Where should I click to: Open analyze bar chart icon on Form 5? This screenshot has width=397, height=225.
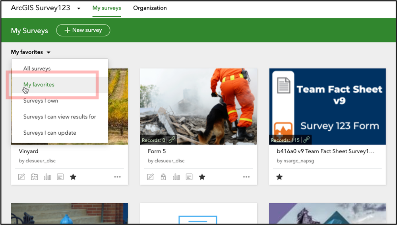tap(176, 177)
